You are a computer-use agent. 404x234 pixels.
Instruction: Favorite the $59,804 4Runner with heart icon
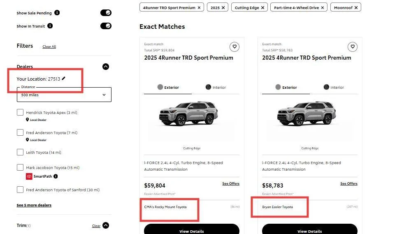234,46
